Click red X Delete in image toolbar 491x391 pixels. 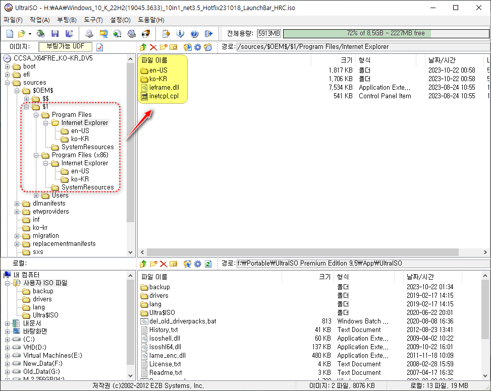pyautogui.click(x=153, y=47)
